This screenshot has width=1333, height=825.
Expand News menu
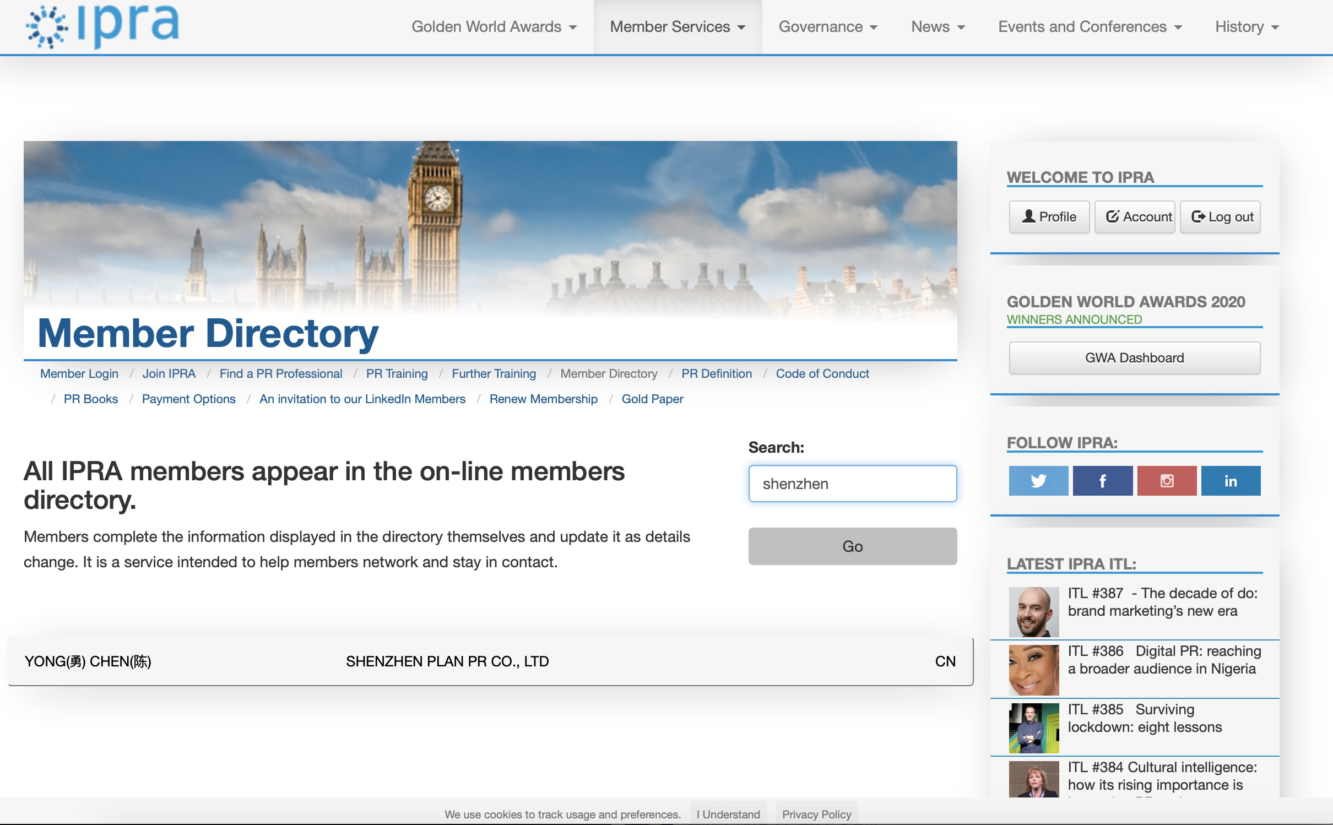click(x=938, y=26)
